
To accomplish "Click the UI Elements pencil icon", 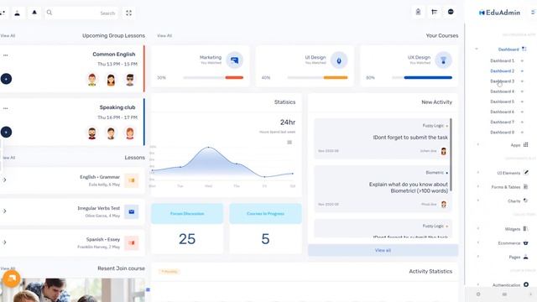I will click(526, 173).
